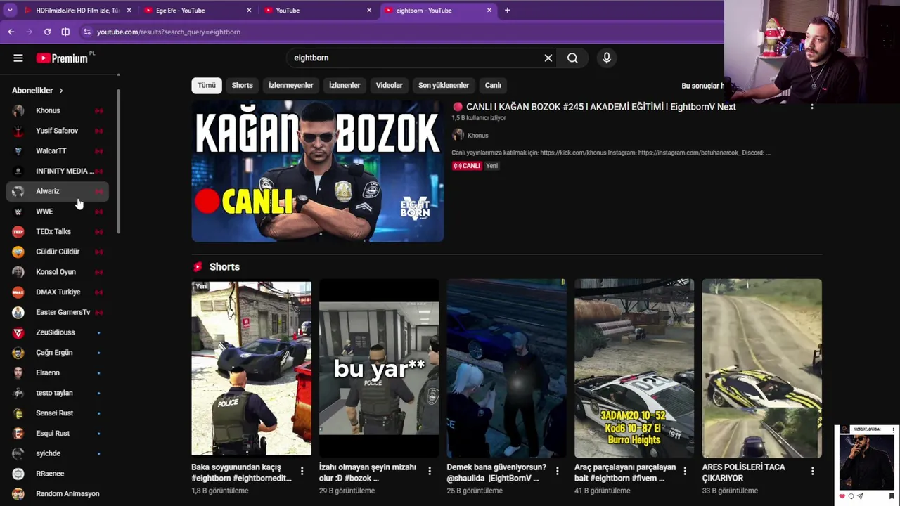The height and width of the screenshot is (506, 900).
Task: Open the Yusif Safarov subscription
Action: (58, 131)
